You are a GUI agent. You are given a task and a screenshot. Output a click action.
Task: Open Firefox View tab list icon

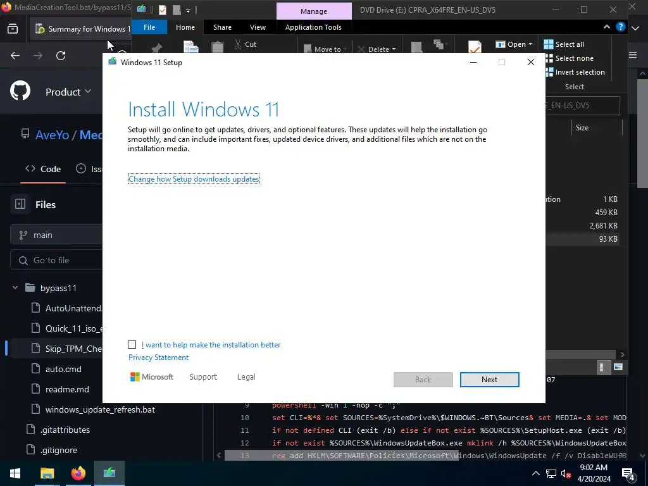click(x=13, y=28)
